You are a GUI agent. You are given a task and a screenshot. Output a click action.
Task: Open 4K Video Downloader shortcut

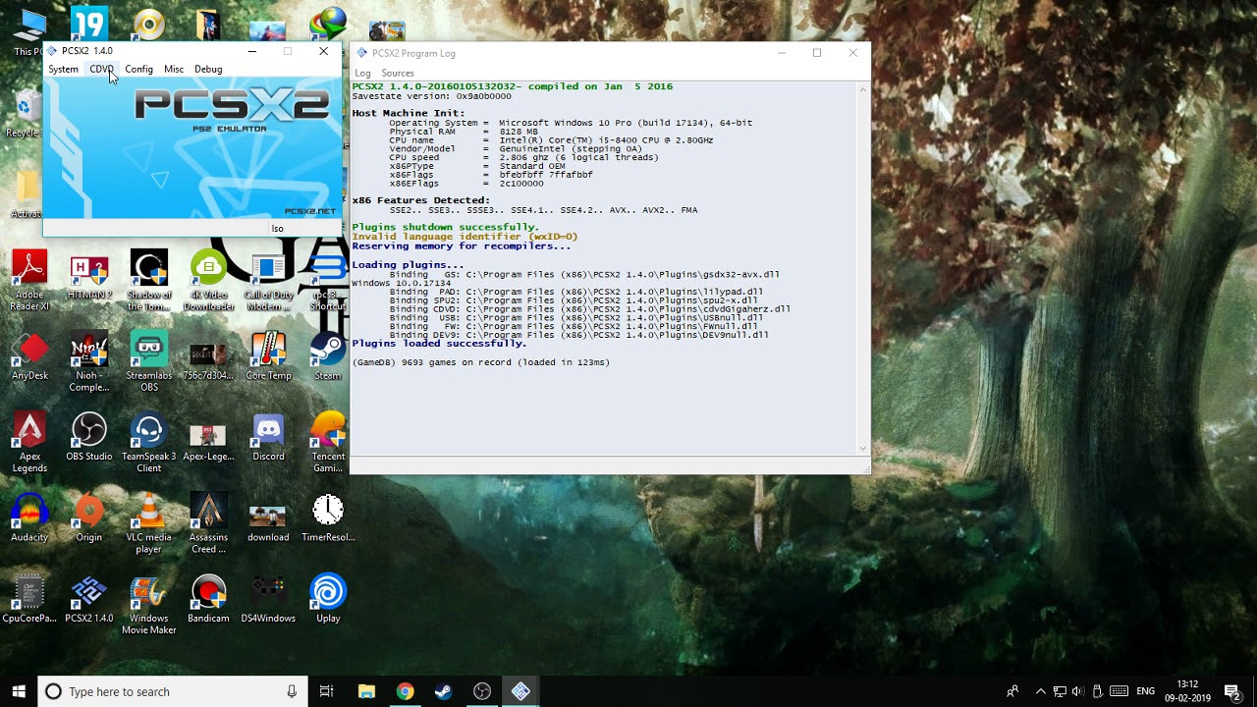[x=208, y=281]
